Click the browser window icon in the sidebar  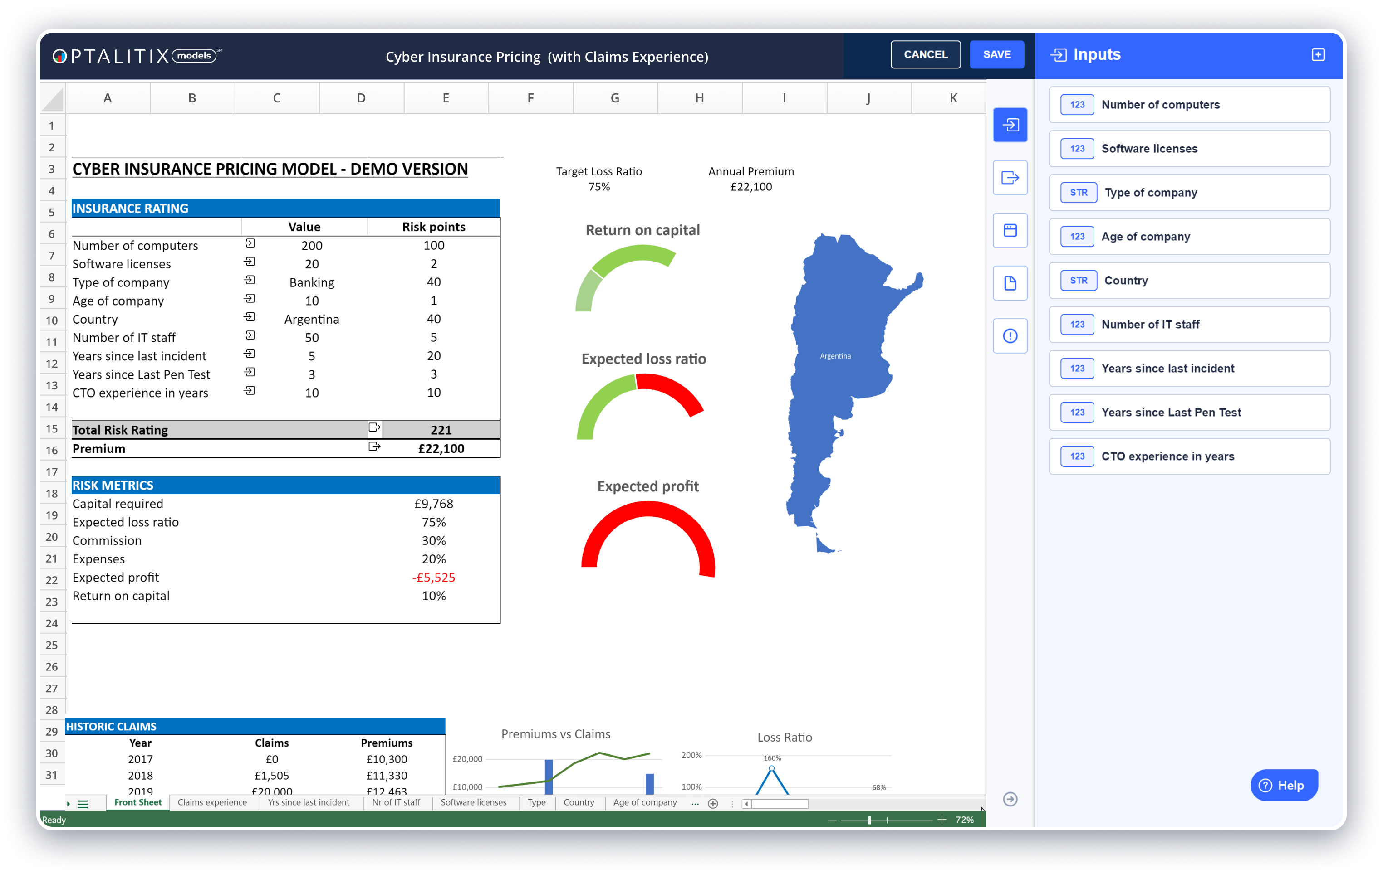coord(1010,230)
